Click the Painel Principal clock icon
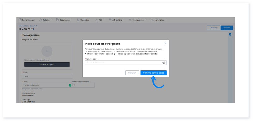This screenshot has width=253, height=122. [x=20, y=20]
